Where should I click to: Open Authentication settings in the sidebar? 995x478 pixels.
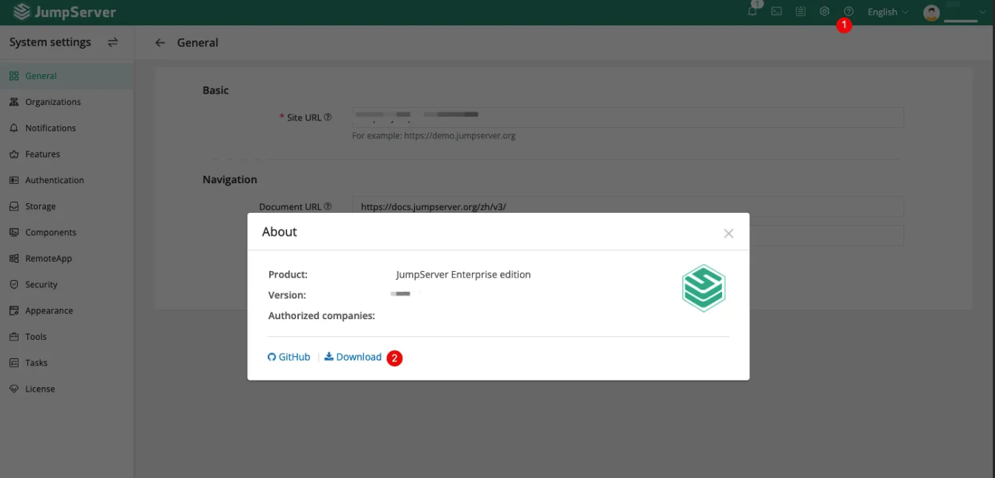pos(67,180)
